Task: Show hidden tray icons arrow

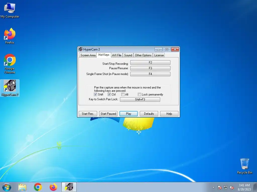Action: [213, 187]
